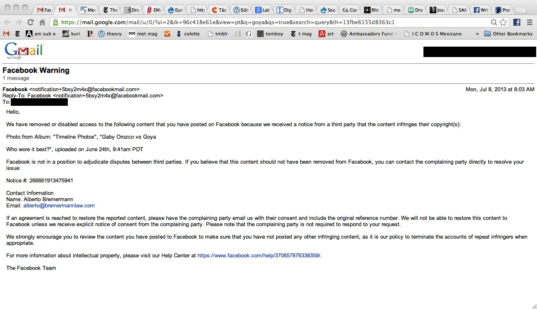Close the current Gmail tab
The image size is (537, 309).
click(69, 10)
